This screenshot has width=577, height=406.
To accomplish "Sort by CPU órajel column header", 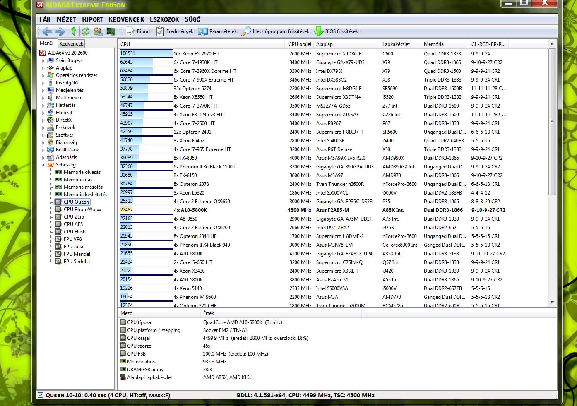I will 300,44.
